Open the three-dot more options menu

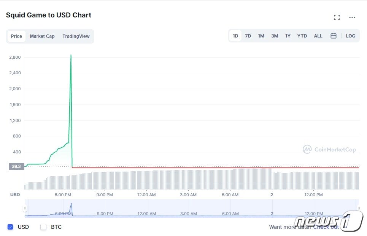pyautogui.click(x=352, y=17)
